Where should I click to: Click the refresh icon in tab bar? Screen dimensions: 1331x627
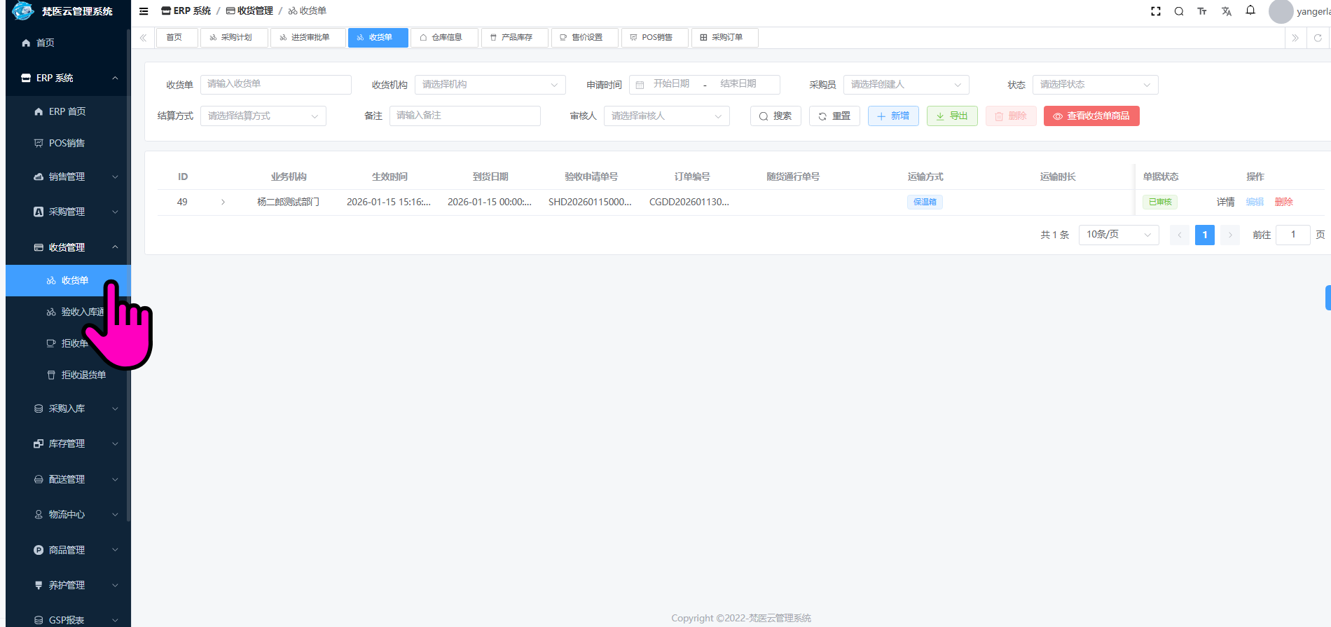click(1318, 38)
